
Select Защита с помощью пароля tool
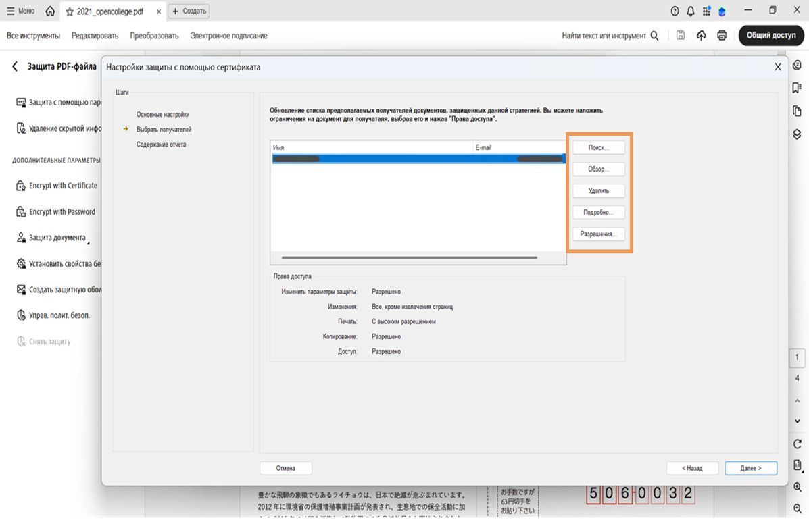58,102
